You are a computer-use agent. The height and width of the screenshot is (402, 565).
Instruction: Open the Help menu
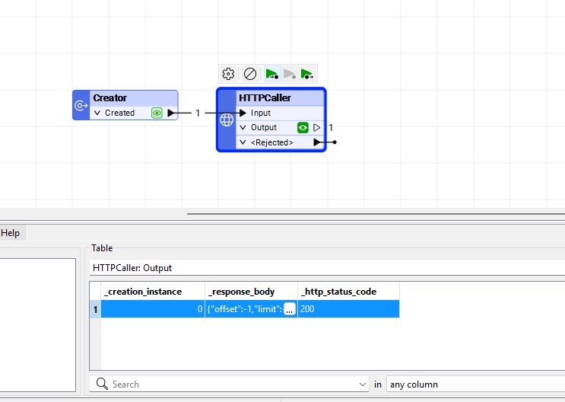pyautogui.click(x=10, y=233)
